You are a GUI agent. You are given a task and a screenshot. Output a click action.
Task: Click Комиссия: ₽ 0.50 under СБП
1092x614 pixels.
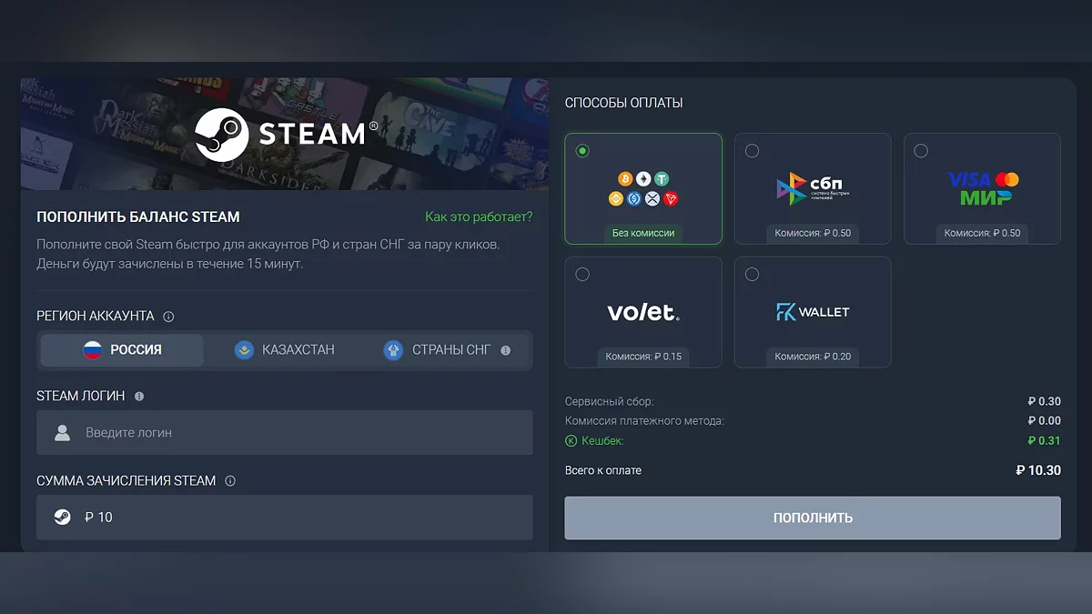click(x=813, y=233)
